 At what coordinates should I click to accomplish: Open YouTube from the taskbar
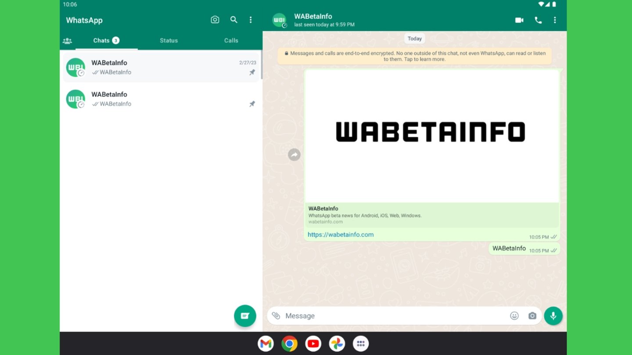pos(313,344)
